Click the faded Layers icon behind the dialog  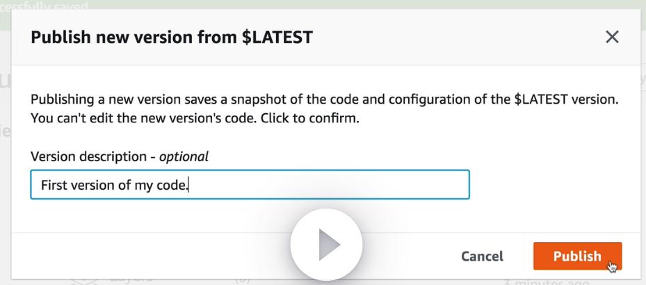[x=83, y=279]
